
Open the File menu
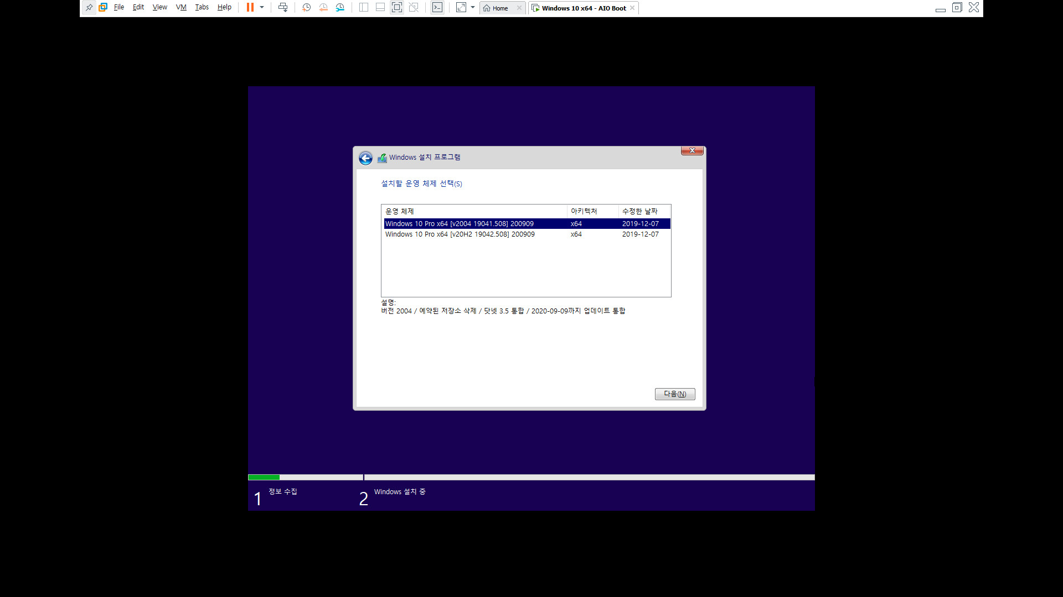point(119,8)
